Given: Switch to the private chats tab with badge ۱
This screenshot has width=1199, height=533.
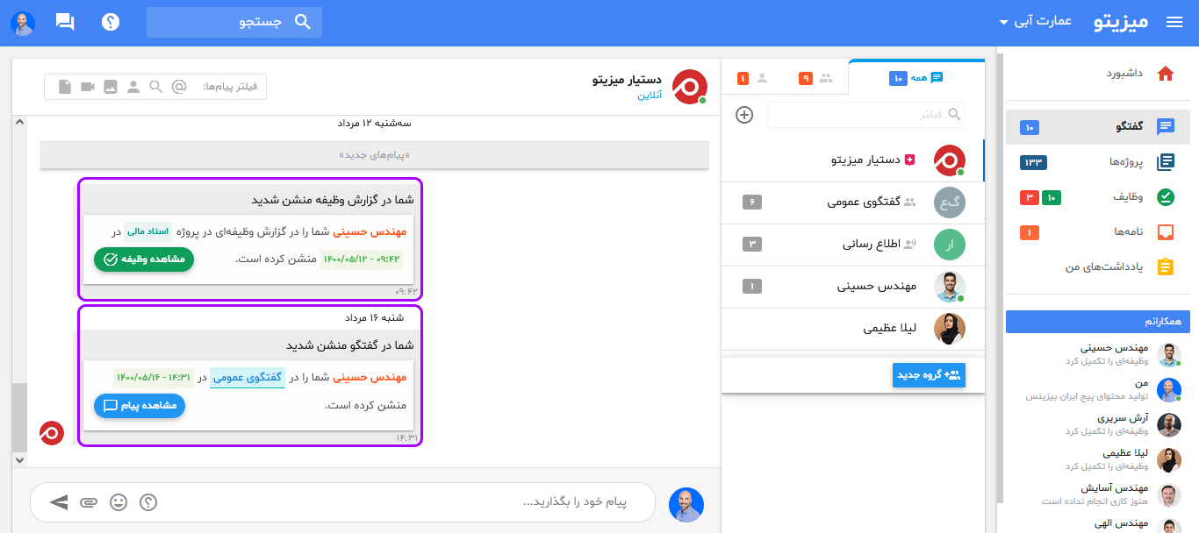Looking at the screenshot, I should (x=753, y=78).
